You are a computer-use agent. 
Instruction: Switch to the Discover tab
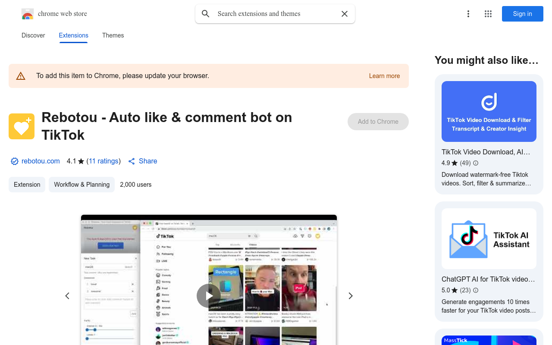click(33, 35)
